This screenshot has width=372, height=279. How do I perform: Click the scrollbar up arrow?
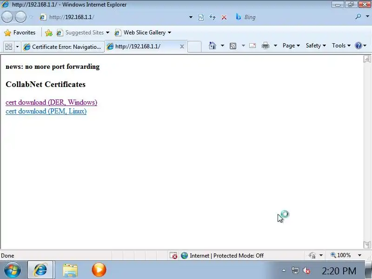367,59
